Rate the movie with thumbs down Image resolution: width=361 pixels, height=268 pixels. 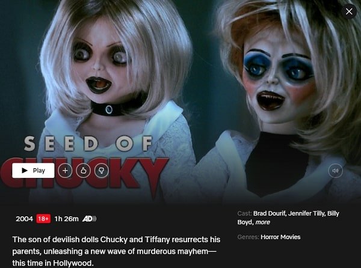click(101, 171)
